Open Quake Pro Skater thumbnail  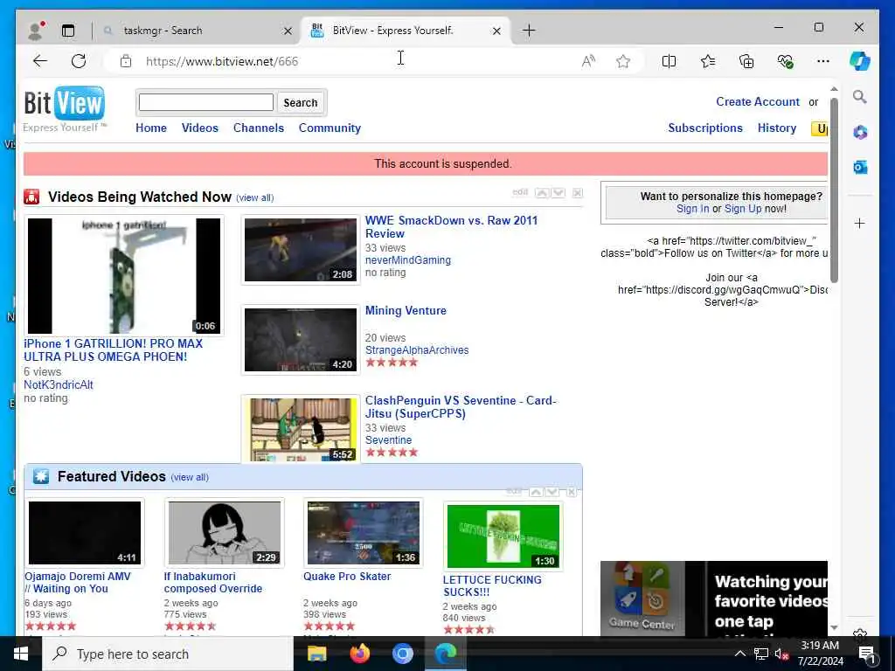click(x=363, y=533)
